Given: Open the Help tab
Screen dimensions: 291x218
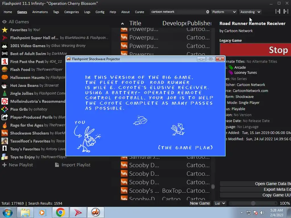Looking at the screenshot, I should coord(113,12).
